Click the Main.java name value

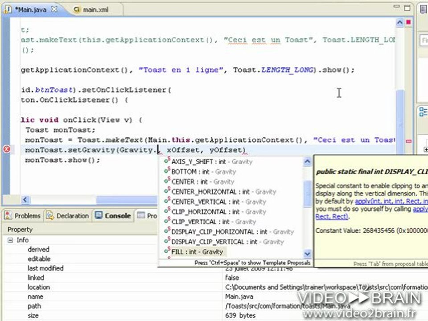coord(239,297)
